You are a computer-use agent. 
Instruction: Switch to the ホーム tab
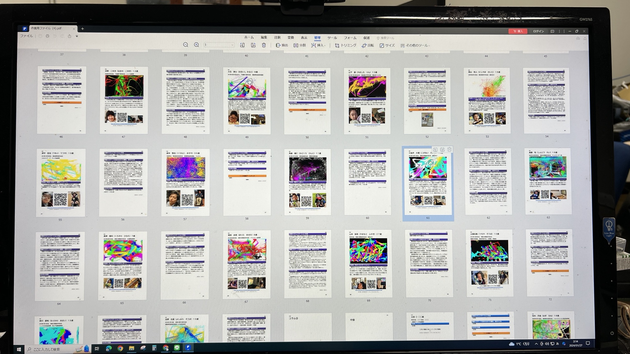coord(249,37)
